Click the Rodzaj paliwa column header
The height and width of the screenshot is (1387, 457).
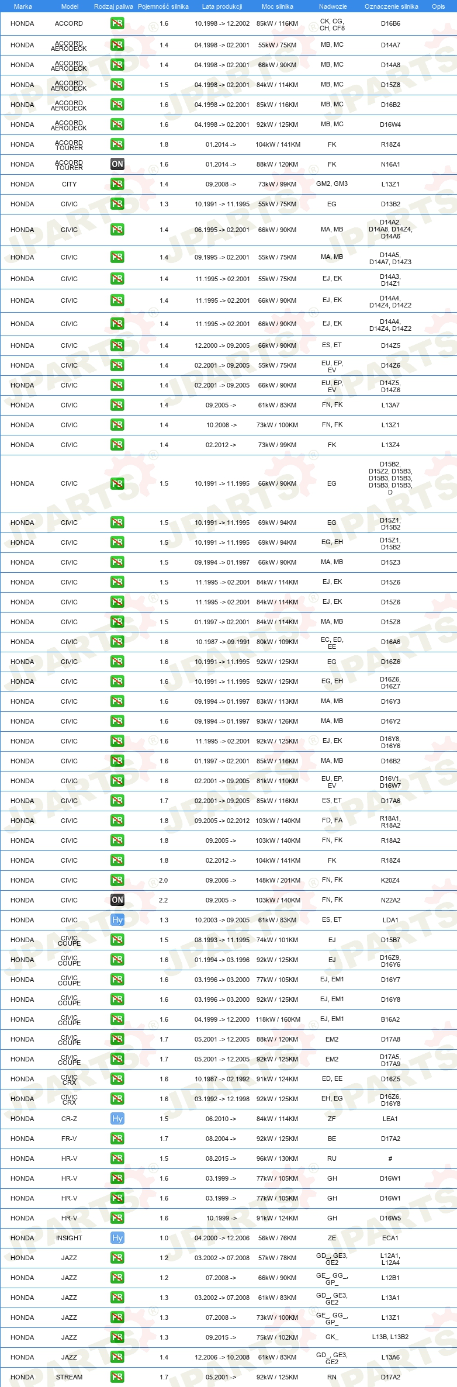pos(113,6)
